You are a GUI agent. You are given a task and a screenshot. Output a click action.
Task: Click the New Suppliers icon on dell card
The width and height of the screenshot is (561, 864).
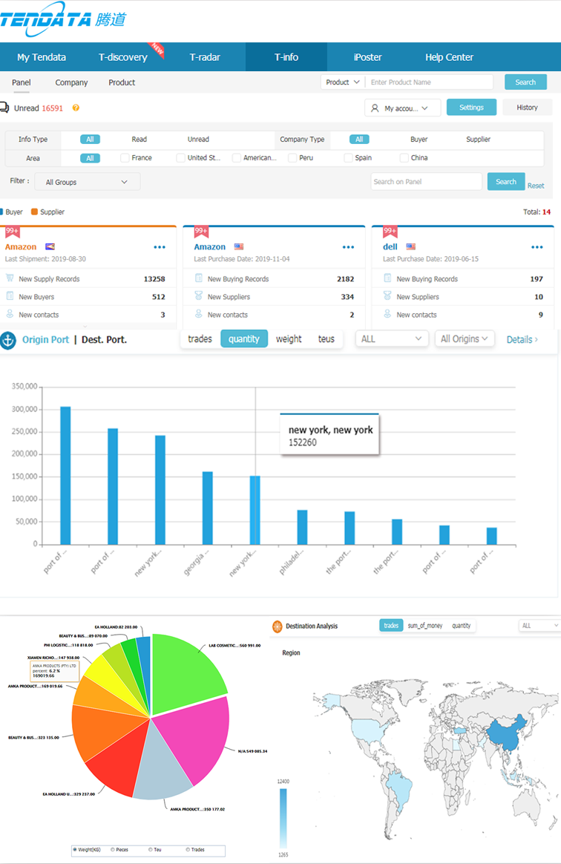[387, 296]
